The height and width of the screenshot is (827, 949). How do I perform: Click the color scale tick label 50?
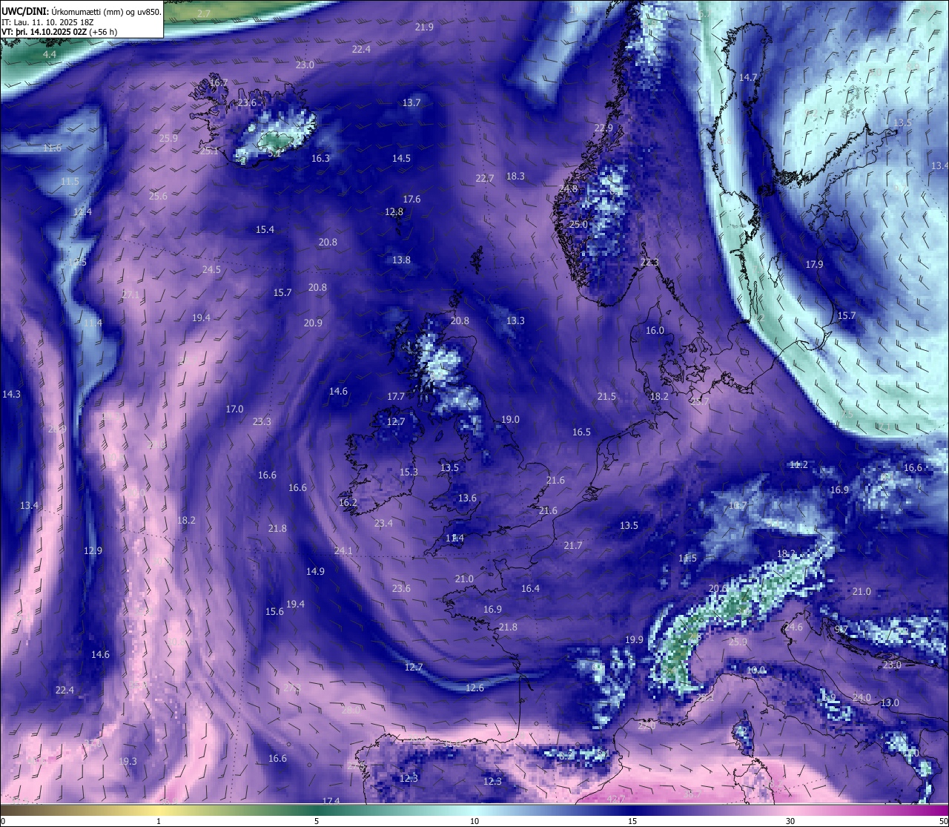coord(943,821)
